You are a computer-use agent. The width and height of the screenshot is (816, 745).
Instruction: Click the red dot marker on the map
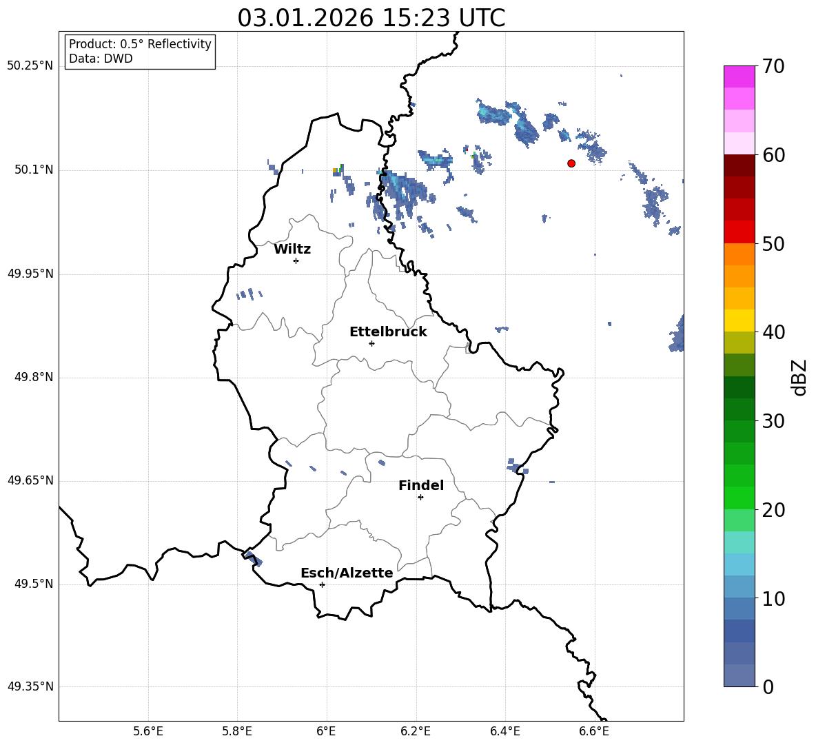(x=571, y=163)
